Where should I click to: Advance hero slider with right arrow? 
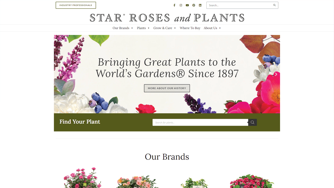pos(276,74)
